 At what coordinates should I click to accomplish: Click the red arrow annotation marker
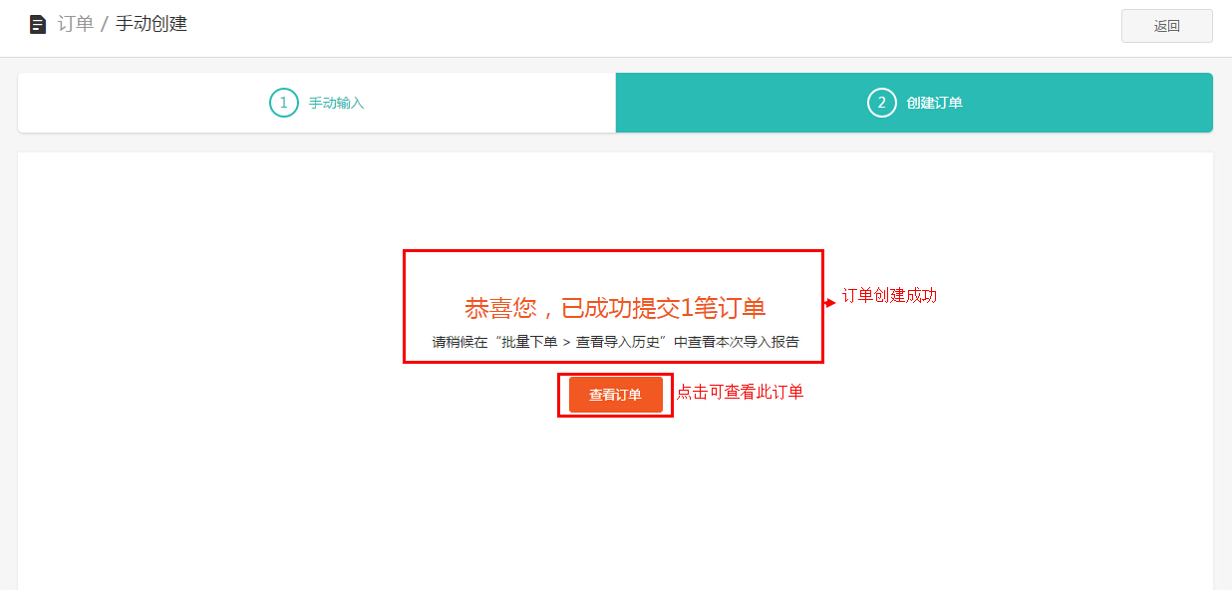[x=830, y=296]
